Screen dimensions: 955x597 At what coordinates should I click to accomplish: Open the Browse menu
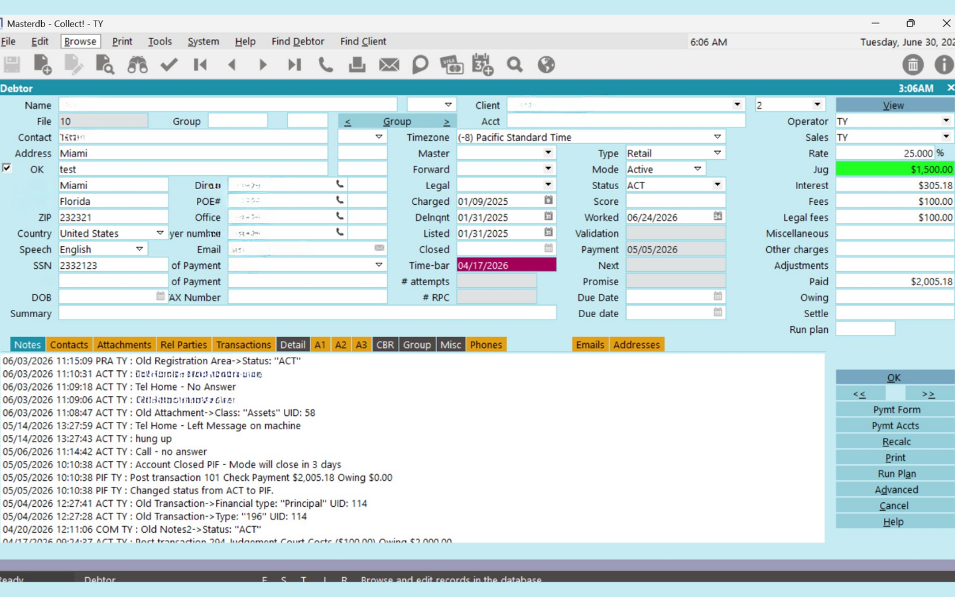[x=80, y=41]
